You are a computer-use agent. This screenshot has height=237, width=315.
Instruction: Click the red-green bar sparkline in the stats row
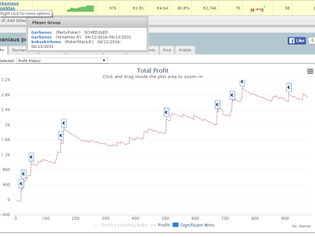pyautogui.click(x=257, y=8)
